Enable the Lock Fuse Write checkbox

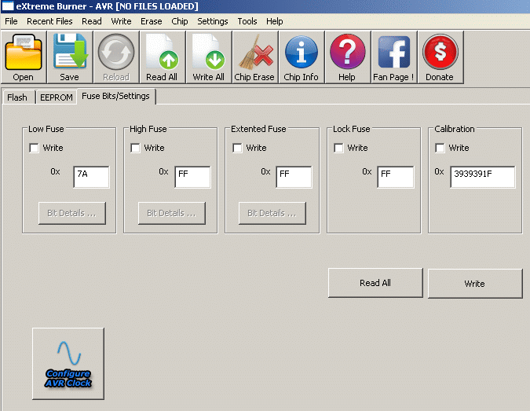coord(338,149)
